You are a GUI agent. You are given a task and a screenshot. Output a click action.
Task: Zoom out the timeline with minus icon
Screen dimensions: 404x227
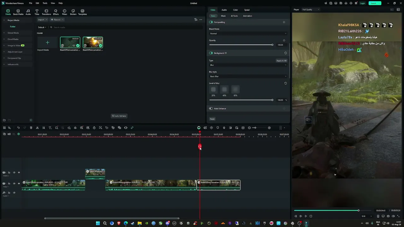pos(249,128)
